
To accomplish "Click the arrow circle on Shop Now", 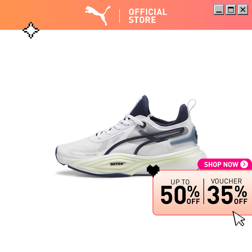I will [244, 164].
